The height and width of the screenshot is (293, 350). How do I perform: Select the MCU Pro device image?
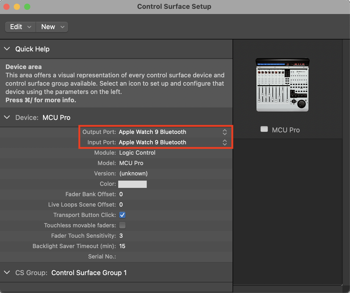tap(282, 85)
